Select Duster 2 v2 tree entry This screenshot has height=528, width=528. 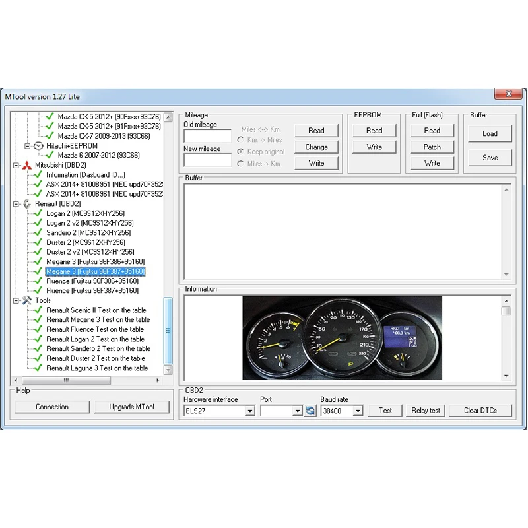click(x=90, y=252)
